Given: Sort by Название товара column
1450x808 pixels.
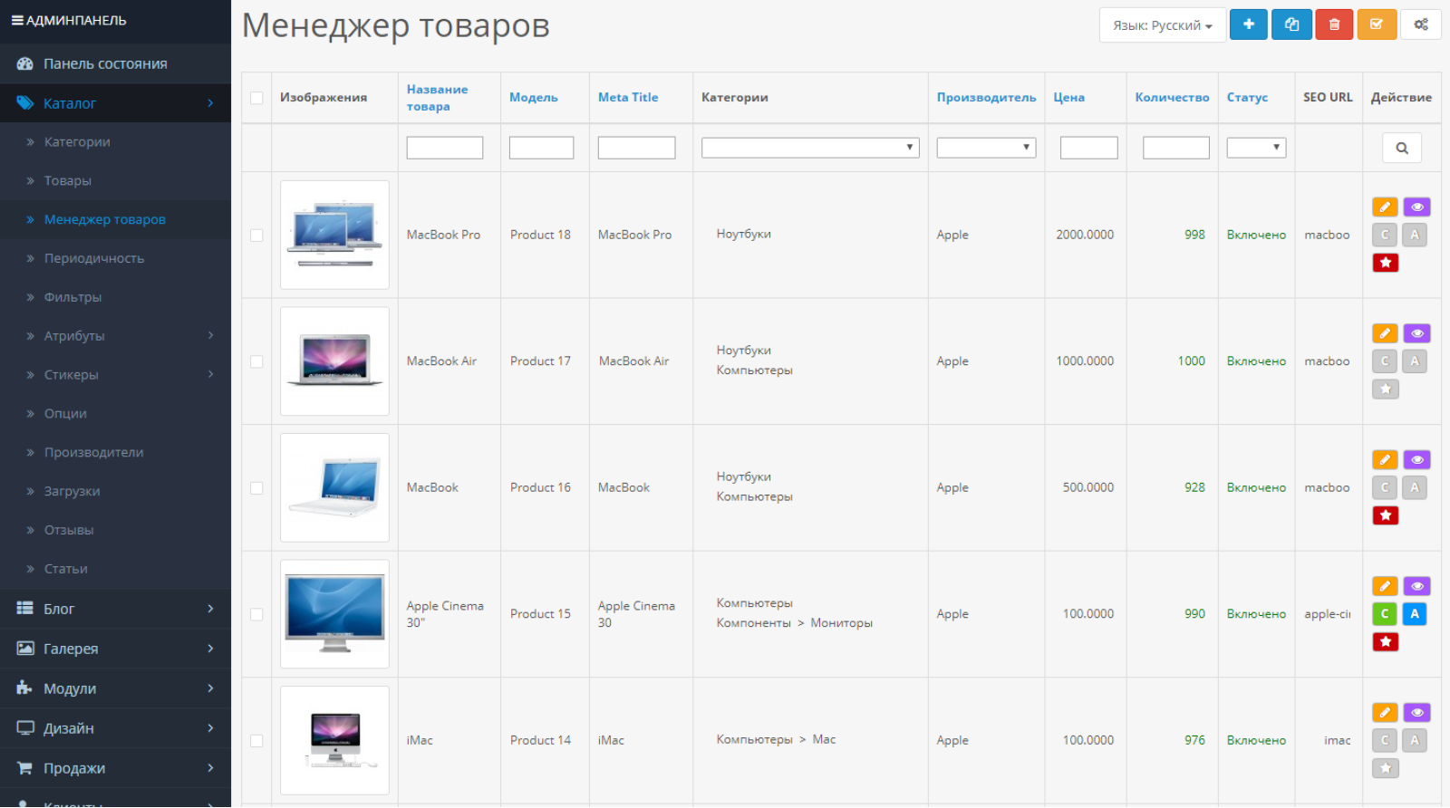Looking at the screenshot, I should pyautogui.click(x=437, y=98).
